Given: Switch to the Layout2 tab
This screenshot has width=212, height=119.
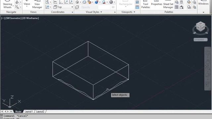Looking at the screenshot, I should (40, 111).
